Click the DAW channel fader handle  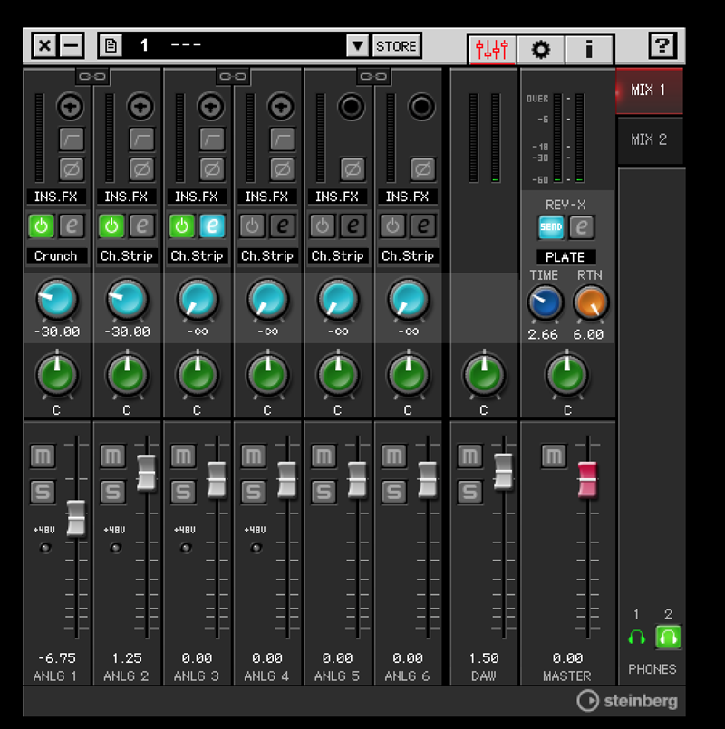pyautogui.click(x=503, y=472)
